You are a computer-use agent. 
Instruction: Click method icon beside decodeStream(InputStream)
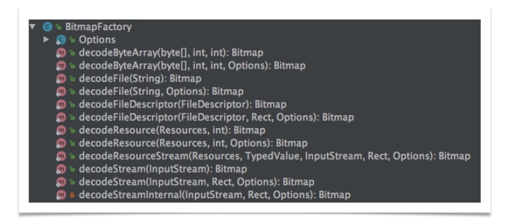[x=61, y=169]
